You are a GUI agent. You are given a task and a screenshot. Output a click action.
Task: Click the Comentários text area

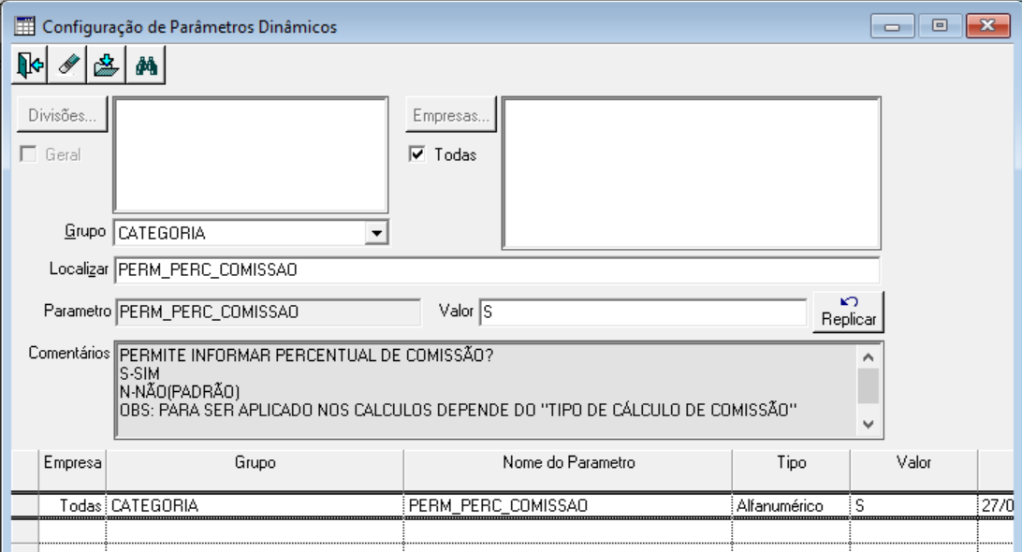487,390
